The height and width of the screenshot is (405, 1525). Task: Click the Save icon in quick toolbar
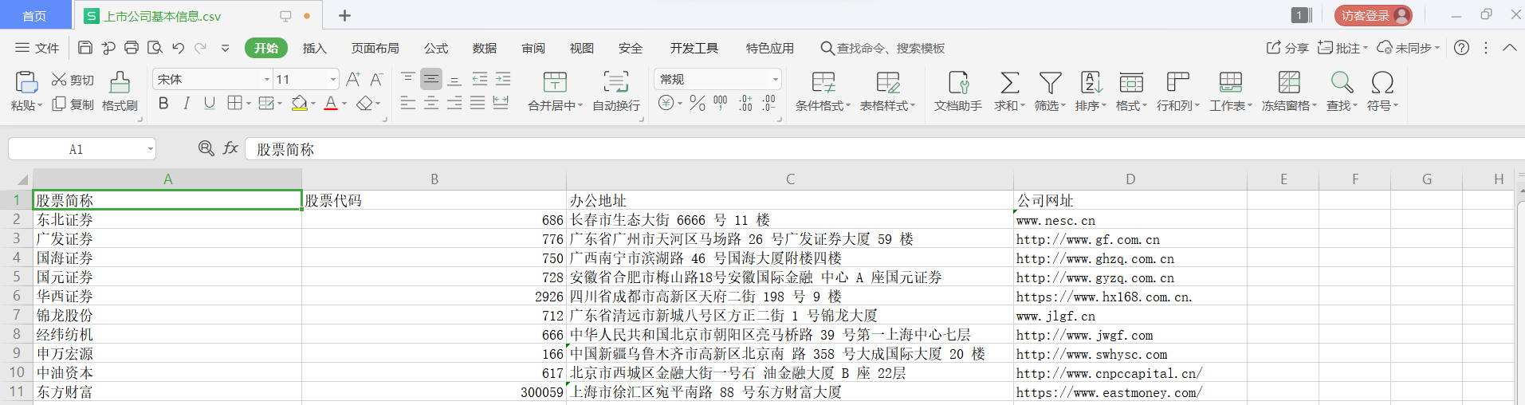[85, 48]
